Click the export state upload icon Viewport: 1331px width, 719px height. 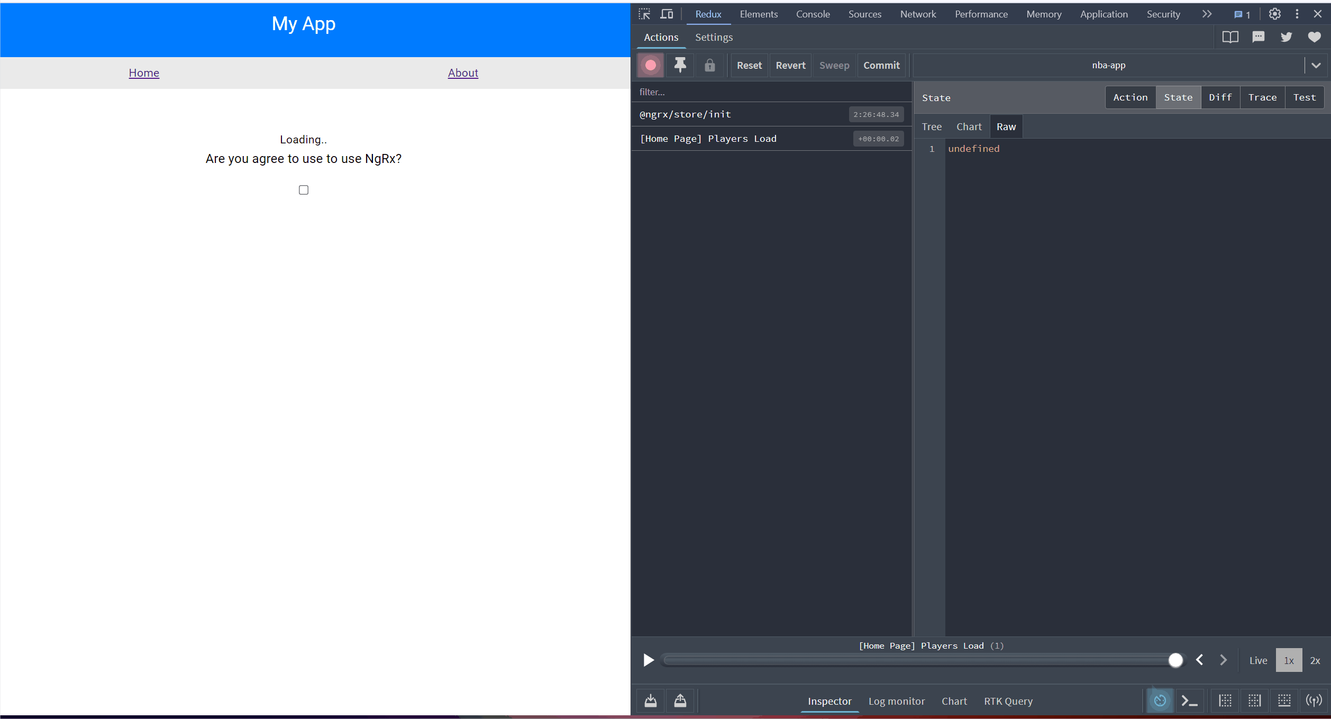click(680, 700)
